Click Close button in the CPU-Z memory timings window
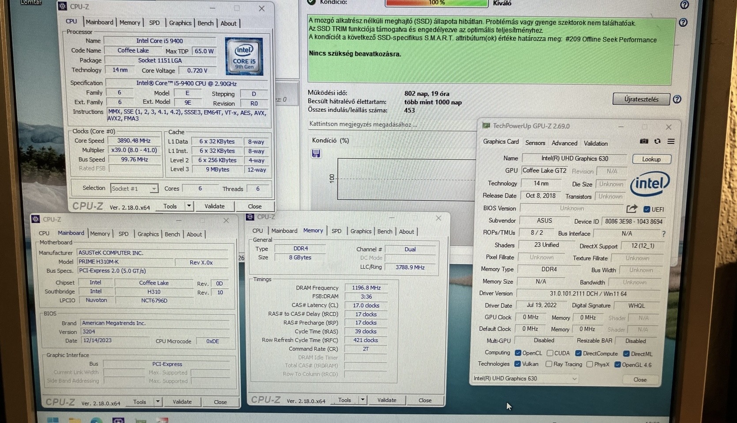Screen dimensions: 737x423 [x=425, y=400]
